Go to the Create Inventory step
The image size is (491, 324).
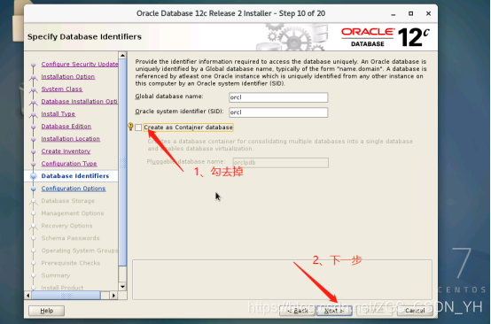coord(66,151)
